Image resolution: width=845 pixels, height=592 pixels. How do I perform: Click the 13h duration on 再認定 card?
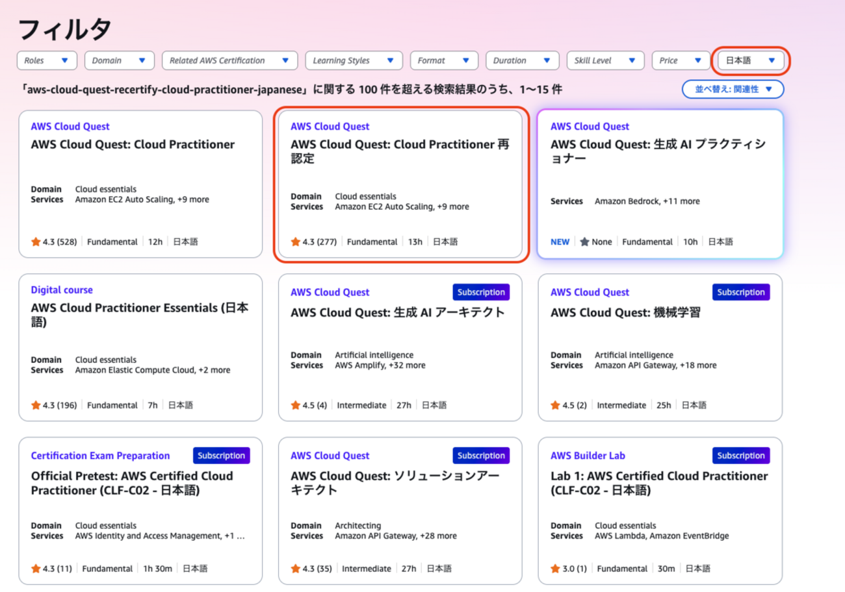(x=415, y=241)
